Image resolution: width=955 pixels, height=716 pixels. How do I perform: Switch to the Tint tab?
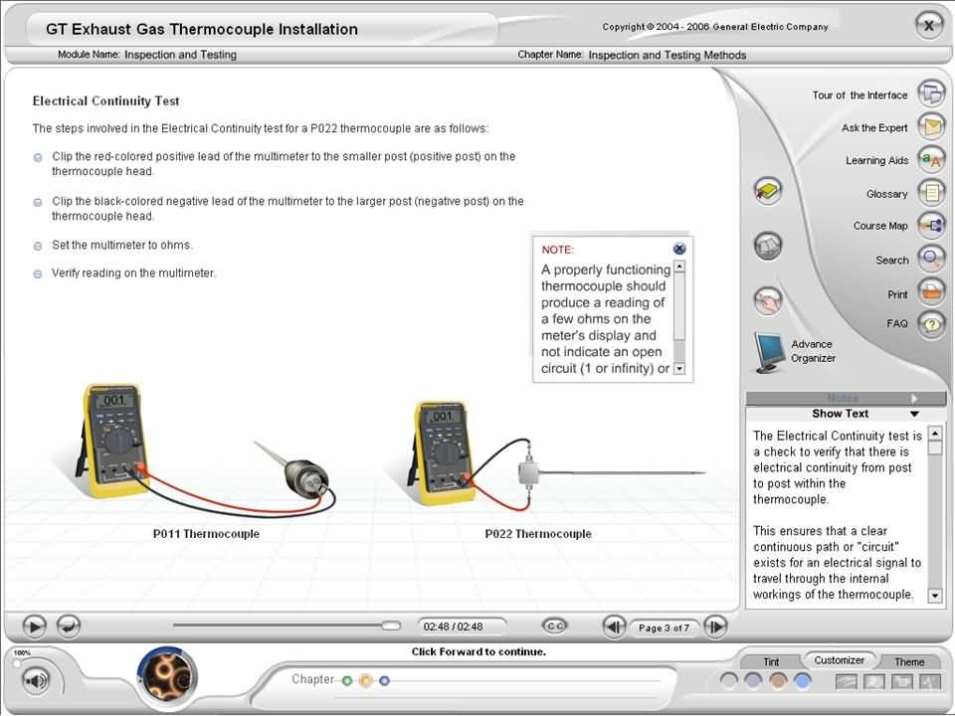(x=771, y=661)
